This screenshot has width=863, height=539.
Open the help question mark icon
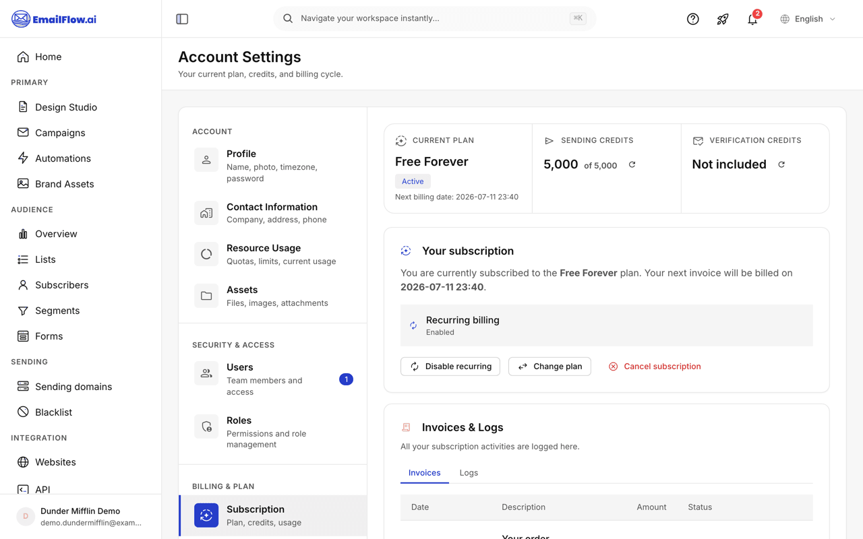tap(692, 19)
